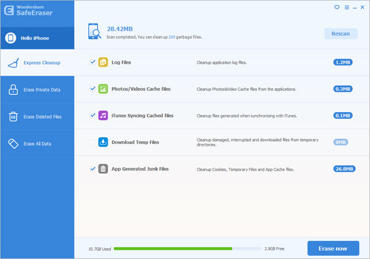Click the Rescan button
The height and width of the screenshot is (259, 370).
pyautogui.click(x=341, y=34)
